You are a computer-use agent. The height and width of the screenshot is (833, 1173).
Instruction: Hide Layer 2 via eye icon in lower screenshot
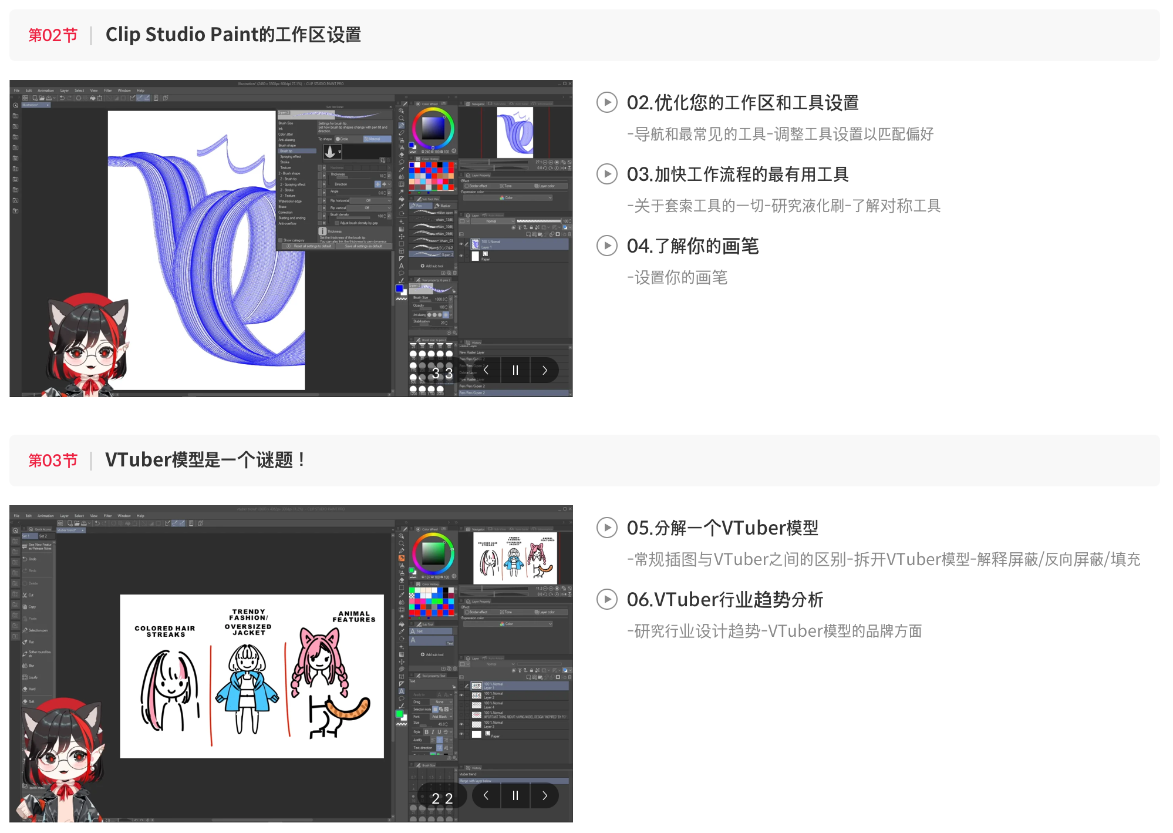pos(461,696)
